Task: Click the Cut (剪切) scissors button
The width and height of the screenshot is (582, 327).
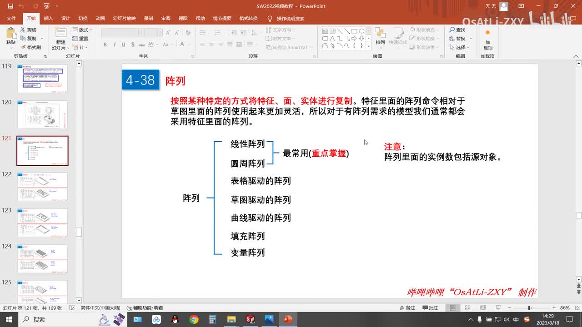Action: point(29,30)
